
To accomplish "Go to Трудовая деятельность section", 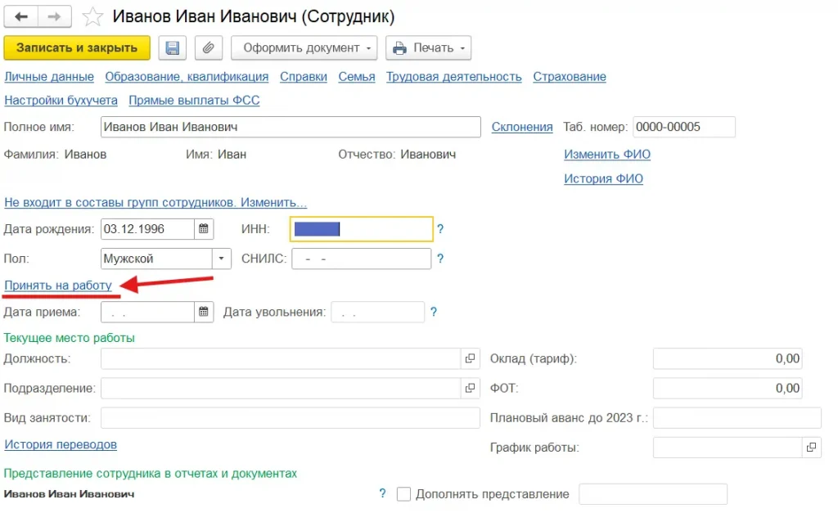I will pyautogui.click(x=453, y=77).
